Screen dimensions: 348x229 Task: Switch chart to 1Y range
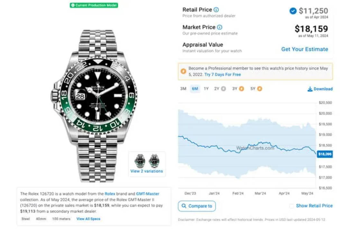coord(206,89)
